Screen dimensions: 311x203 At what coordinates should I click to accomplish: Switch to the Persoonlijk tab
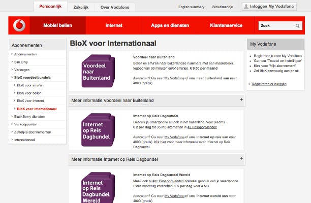[50, 6]
